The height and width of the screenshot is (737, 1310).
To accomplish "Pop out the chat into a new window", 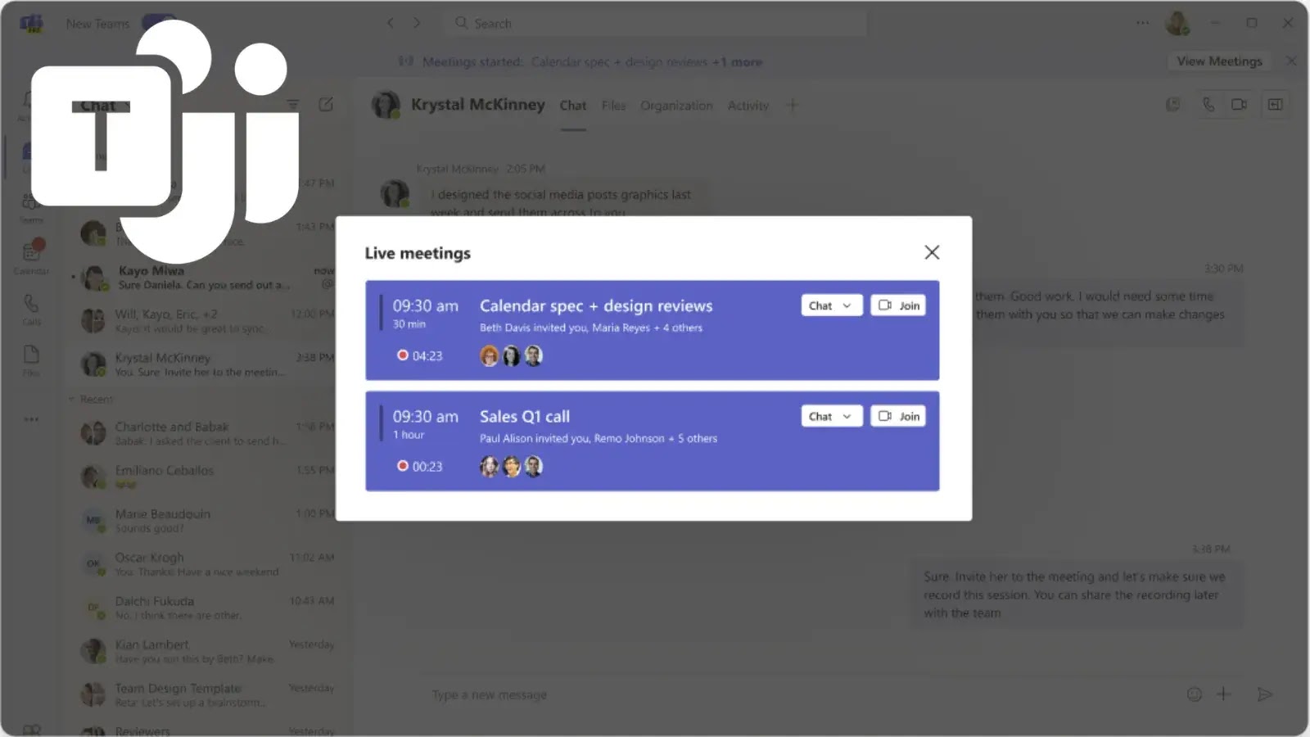I will tap(1275, 104).
